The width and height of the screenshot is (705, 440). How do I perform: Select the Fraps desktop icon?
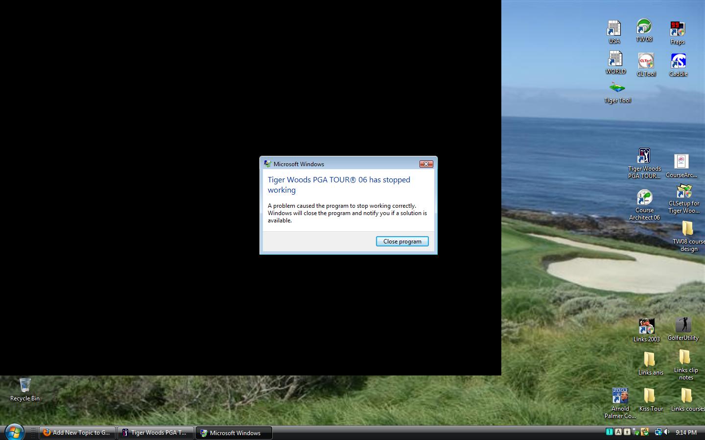pyautogui.click(x=678, y=33)
